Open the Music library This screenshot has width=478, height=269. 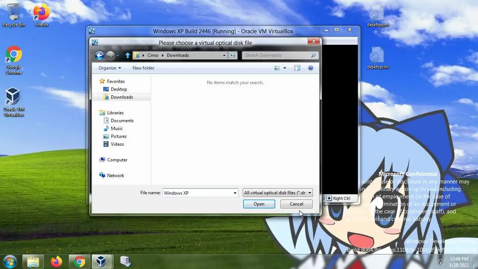click(117, 129)
